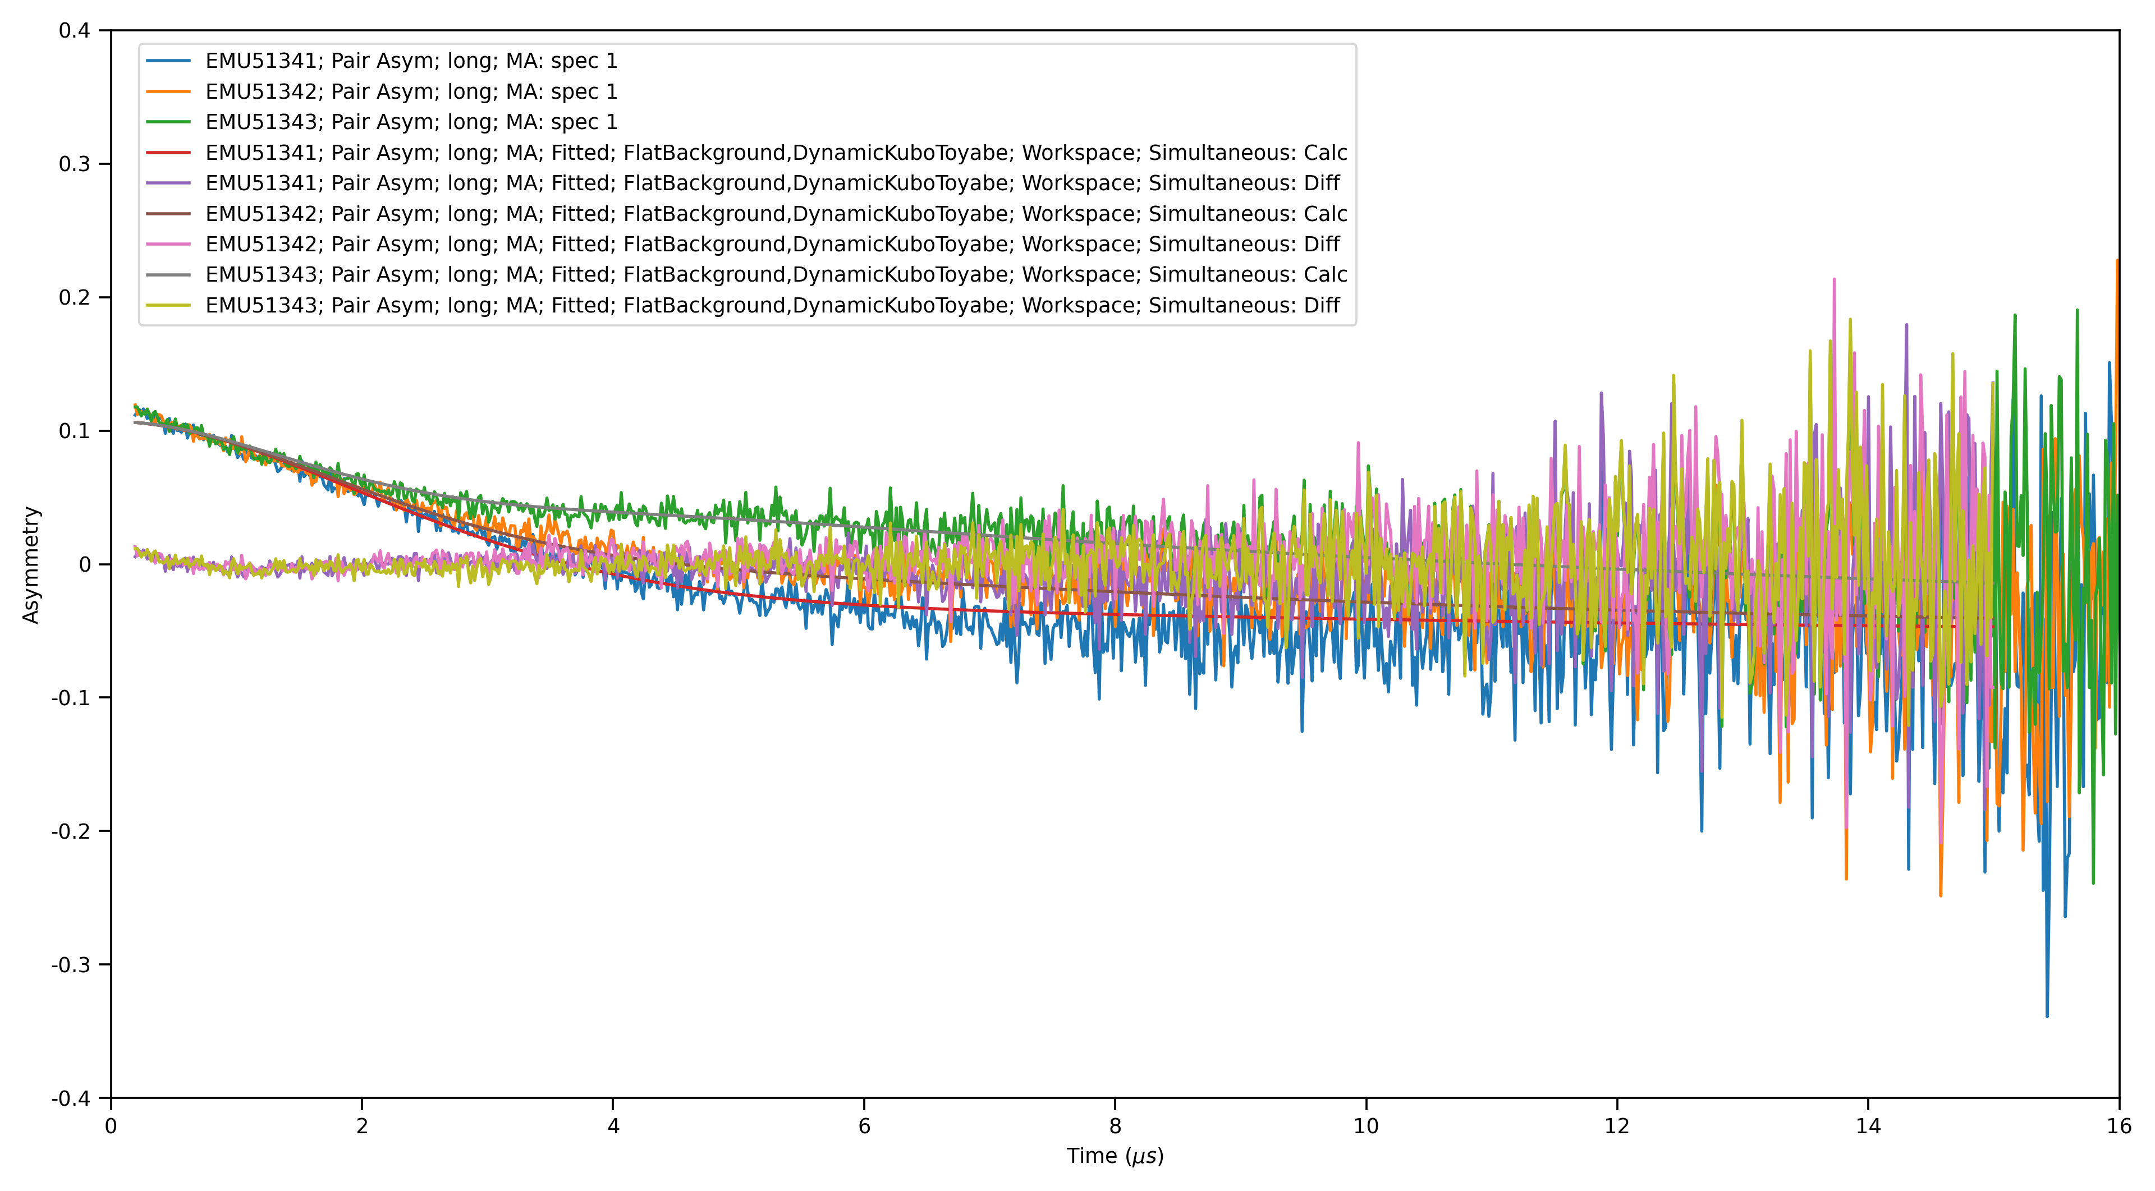The width and height of the screenshot is (2155, 1191).
Task: Click the green line swatch for EMU51343 spec 1
Action: pos(168,122)
